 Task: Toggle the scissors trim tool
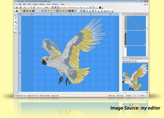point(81,11)
